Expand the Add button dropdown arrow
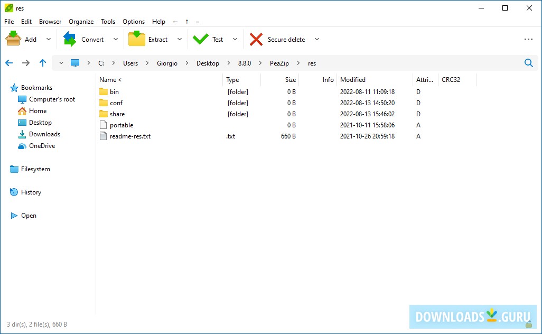The height and width of the screenshot is (334, 542). [49, 40]
